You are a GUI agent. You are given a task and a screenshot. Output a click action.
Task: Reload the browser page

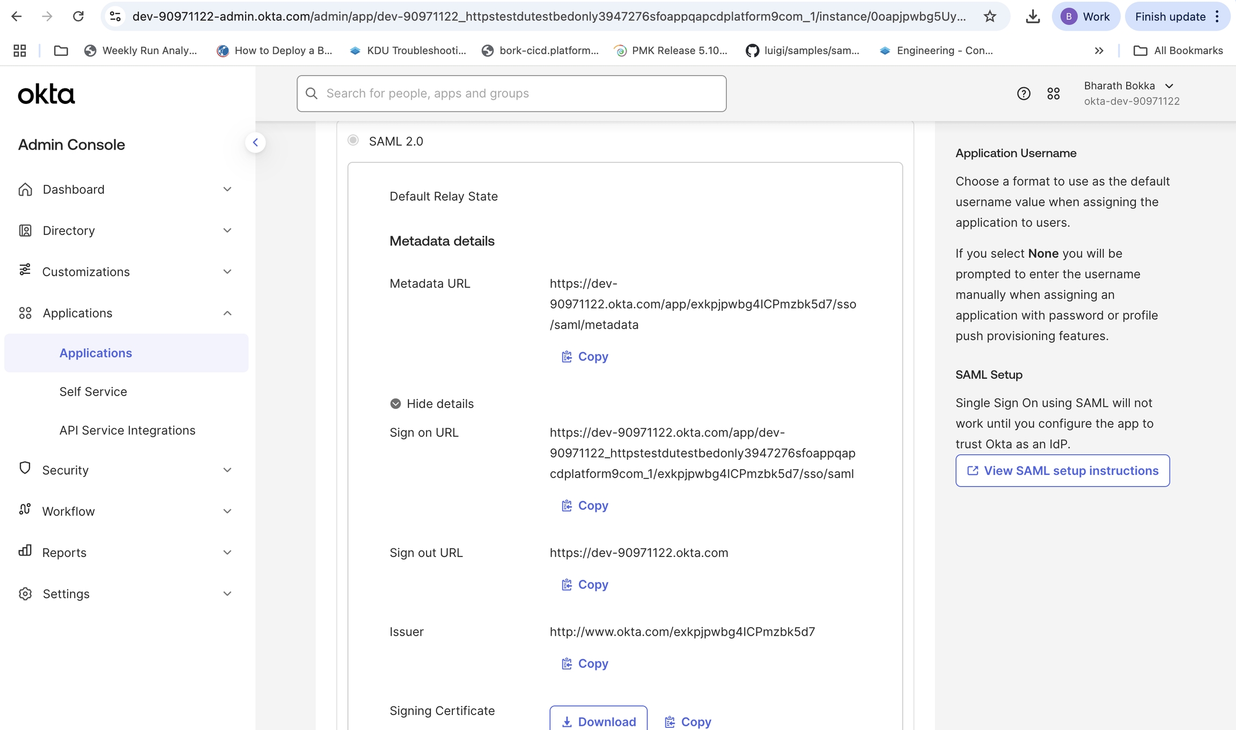pos(78,17)
